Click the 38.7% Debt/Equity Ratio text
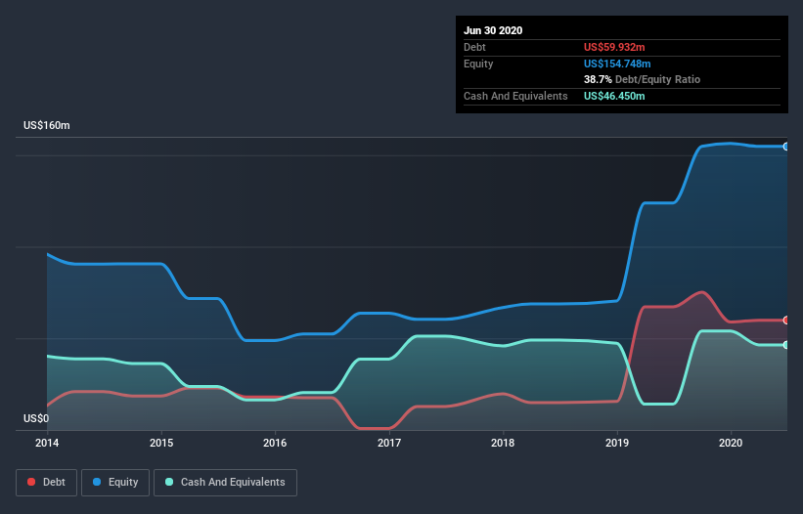This screenshot has height=514, width=803. click(643, 79)
